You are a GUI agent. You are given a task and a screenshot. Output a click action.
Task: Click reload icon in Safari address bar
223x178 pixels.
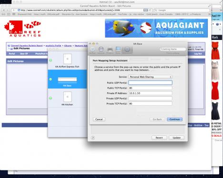[150, 10]
